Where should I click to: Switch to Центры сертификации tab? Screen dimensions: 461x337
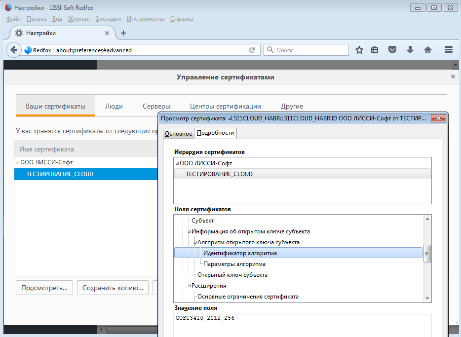click(225, 106)
